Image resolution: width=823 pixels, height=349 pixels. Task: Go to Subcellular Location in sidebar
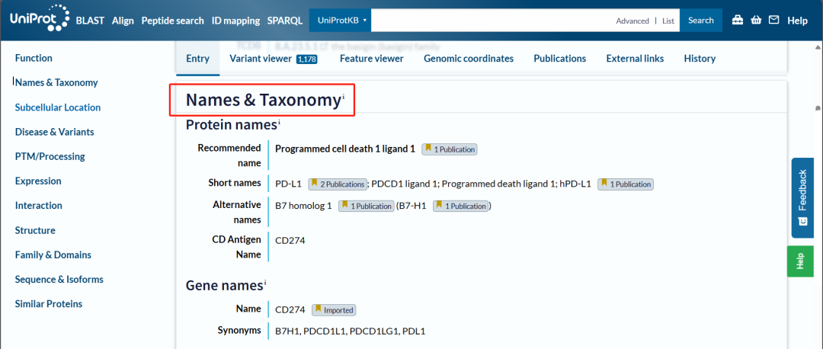click(x=58, y=107)
